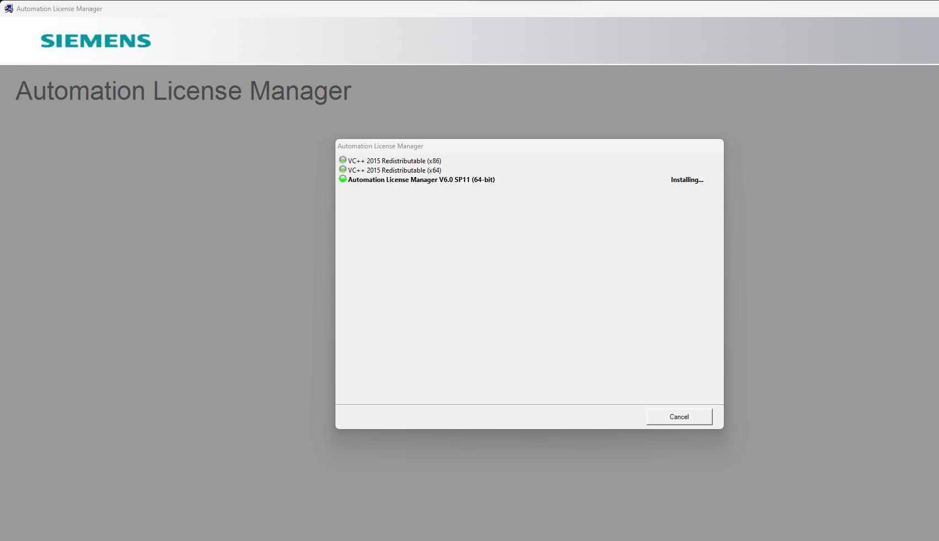Click the status icon for VC++ x64
Screen dimensions: 939x541
click(343, 170)
